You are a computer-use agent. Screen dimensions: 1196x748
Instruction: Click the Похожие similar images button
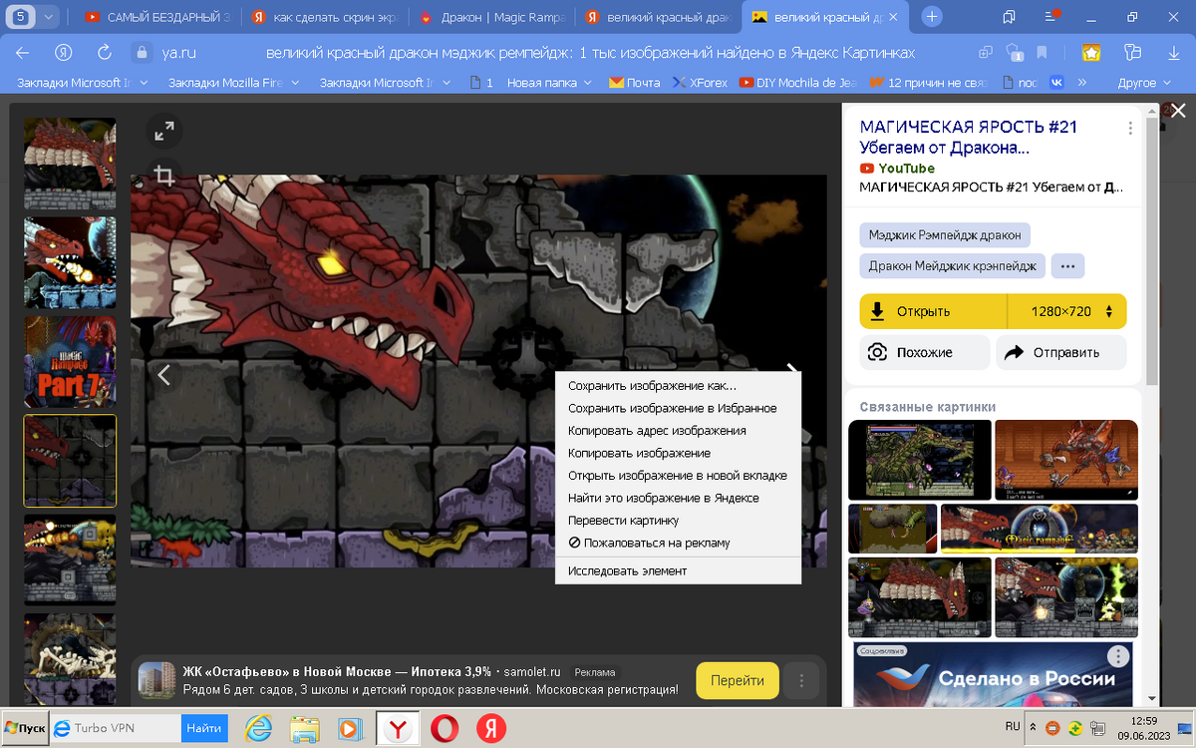(925, 352)
